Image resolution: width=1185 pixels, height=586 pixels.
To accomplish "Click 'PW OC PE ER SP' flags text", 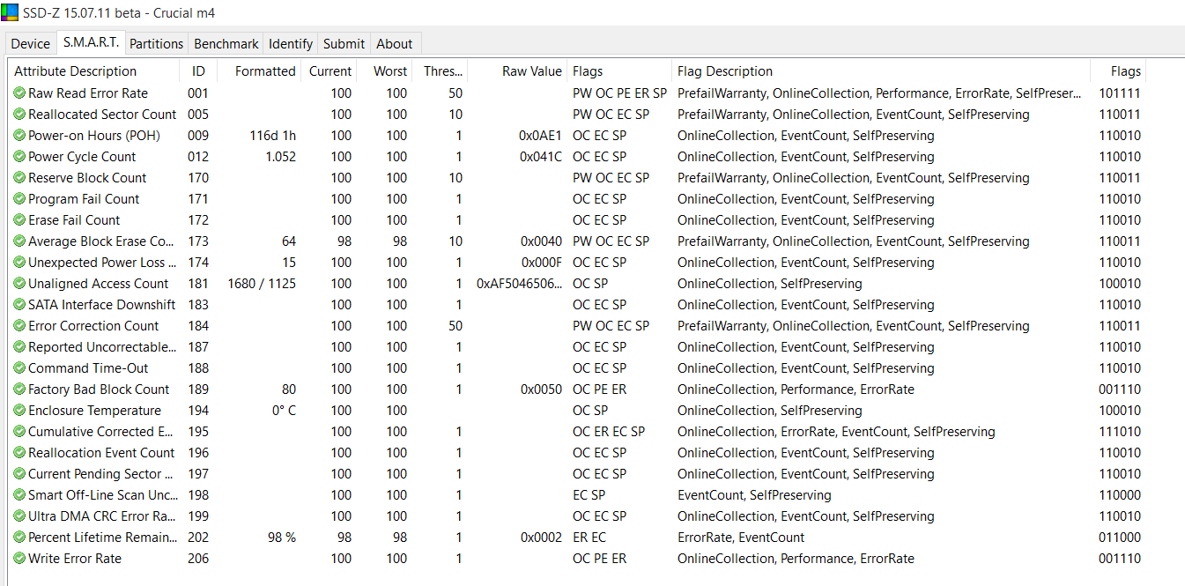I will (x=619, y=93).
